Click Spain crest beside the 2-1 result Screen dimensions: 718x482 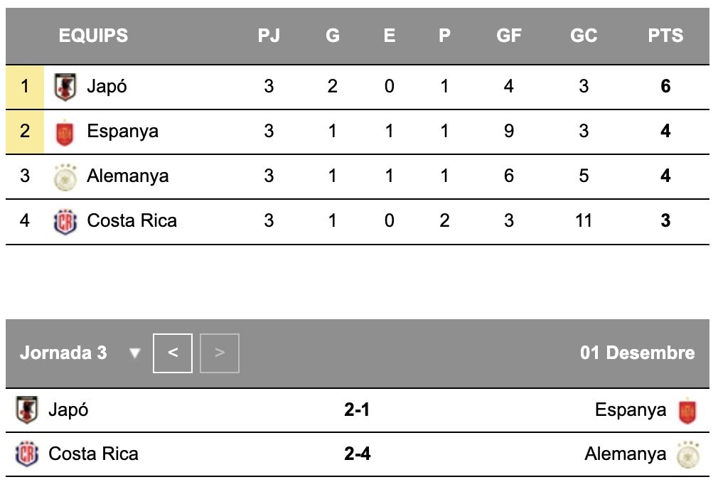click(x=687, y=411)
